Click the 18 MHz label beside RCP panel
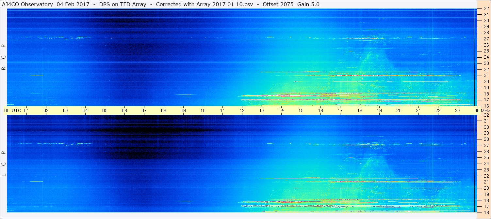Viewport: 491px width, 219px height. (486, 94)
